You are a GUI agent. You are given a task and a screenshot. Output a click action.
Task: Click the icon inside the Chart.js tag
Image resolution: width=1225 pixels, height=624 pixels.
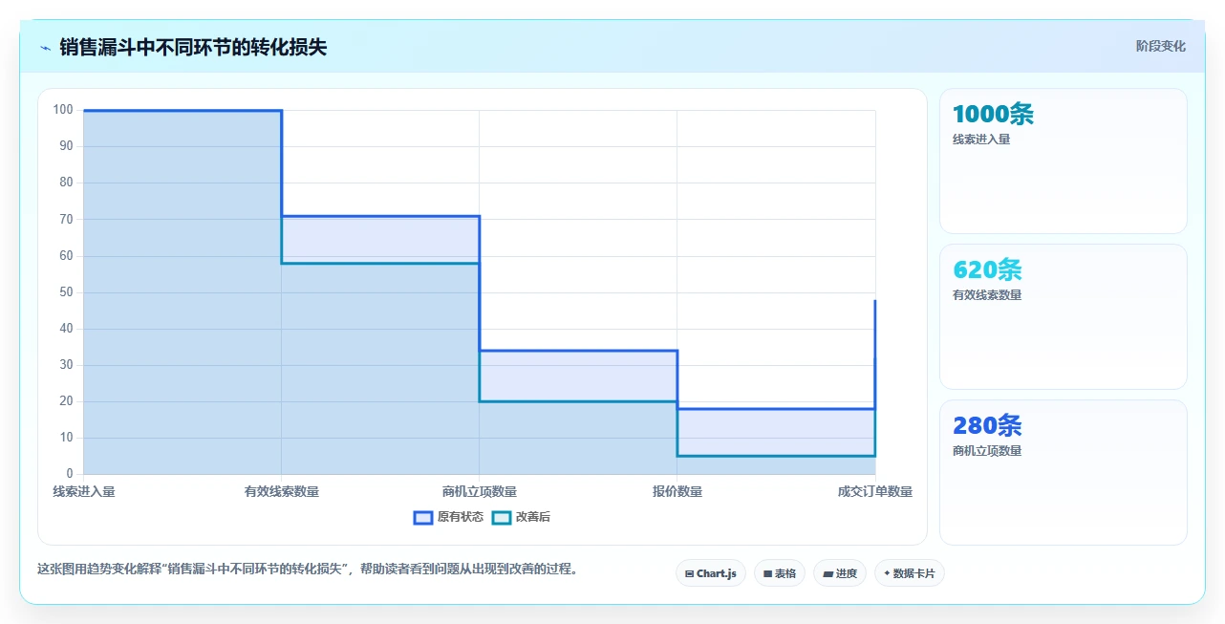click(x=690, y=573)
